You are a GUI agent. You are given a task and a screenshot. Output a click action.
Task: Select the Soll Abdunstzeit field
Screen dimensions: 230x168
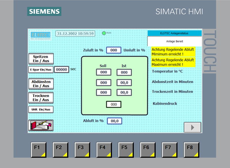click(x=104, y=83)
